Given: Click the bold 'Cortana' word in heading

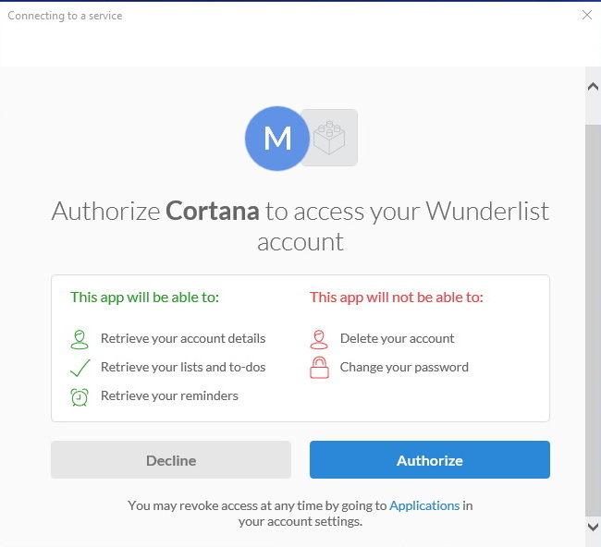Looking at the screenshot, I should click(213, 211).
